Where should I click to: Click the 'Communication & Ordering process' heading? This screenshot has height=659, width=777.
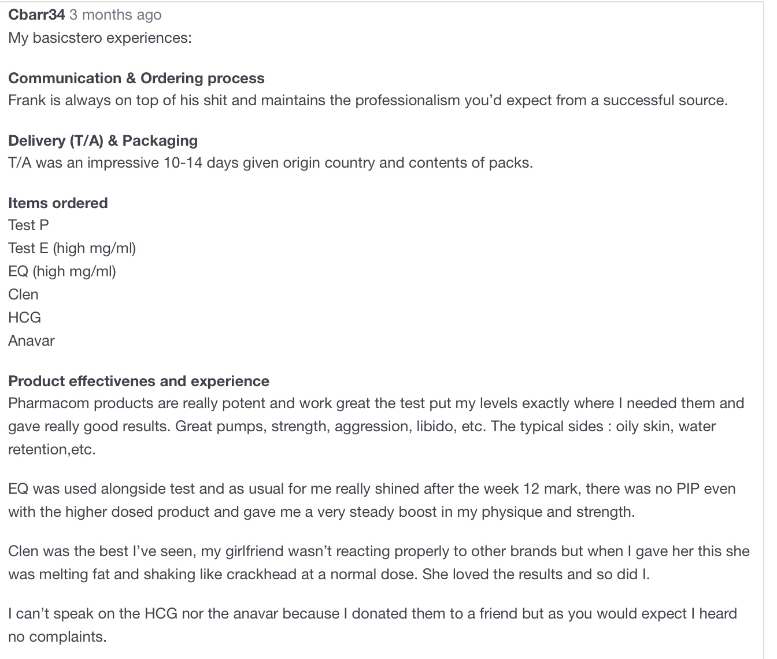(x=136, y=78)
